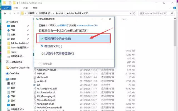Open the blue help question mark icon

(175, 8)
